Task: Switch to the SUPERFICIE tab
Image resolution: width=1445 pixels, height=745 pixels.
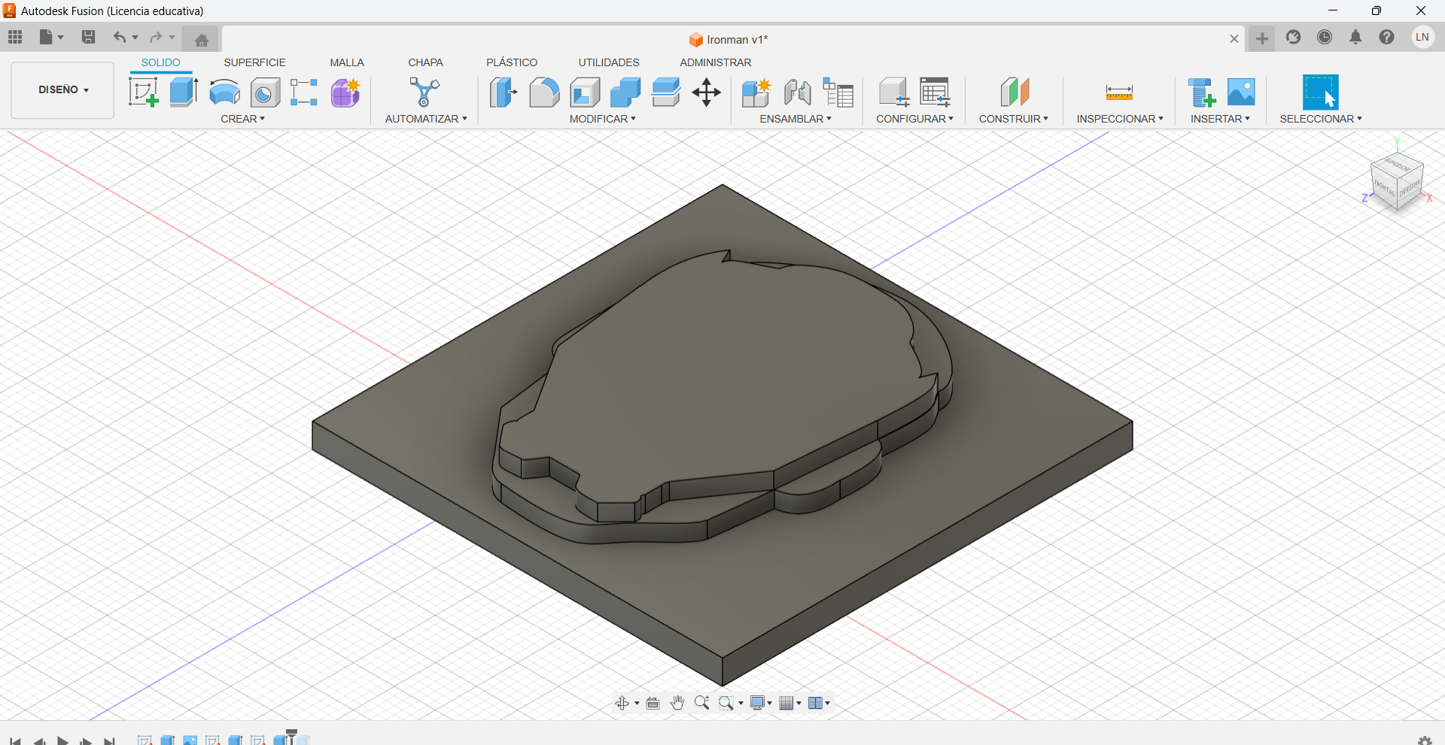Action: click(254, 62)
